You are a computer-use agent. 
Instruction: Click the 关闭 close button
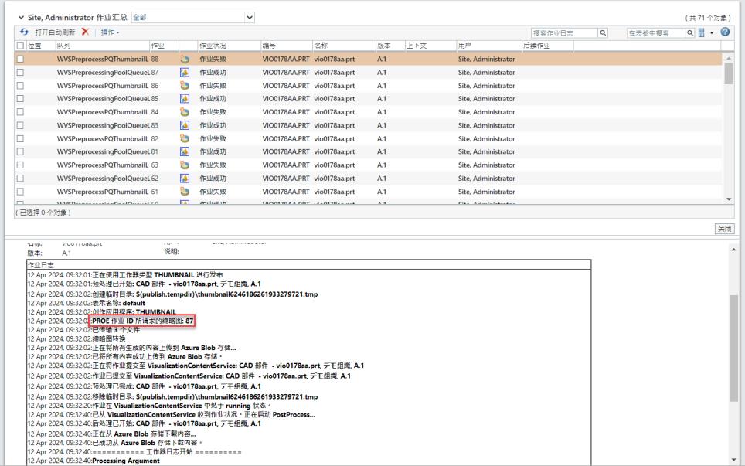[x=725, y=229]
